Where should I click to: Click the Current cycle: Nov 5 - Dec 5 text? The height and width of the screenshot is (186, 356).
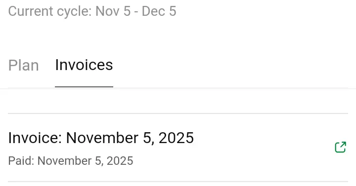tap(92, 11)
